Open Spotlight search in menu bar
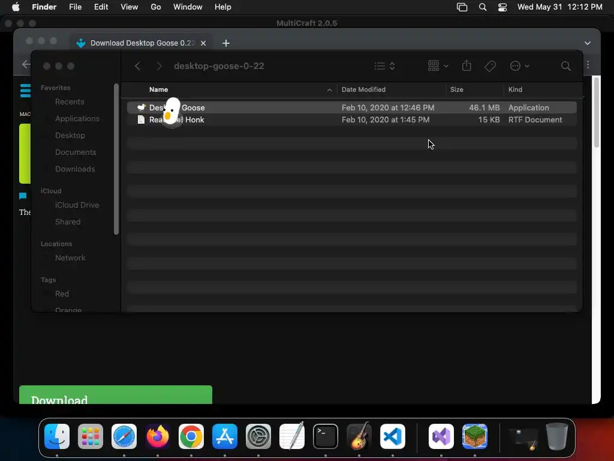This screenshot has height=461, width=614. click(x=483, y=7)
